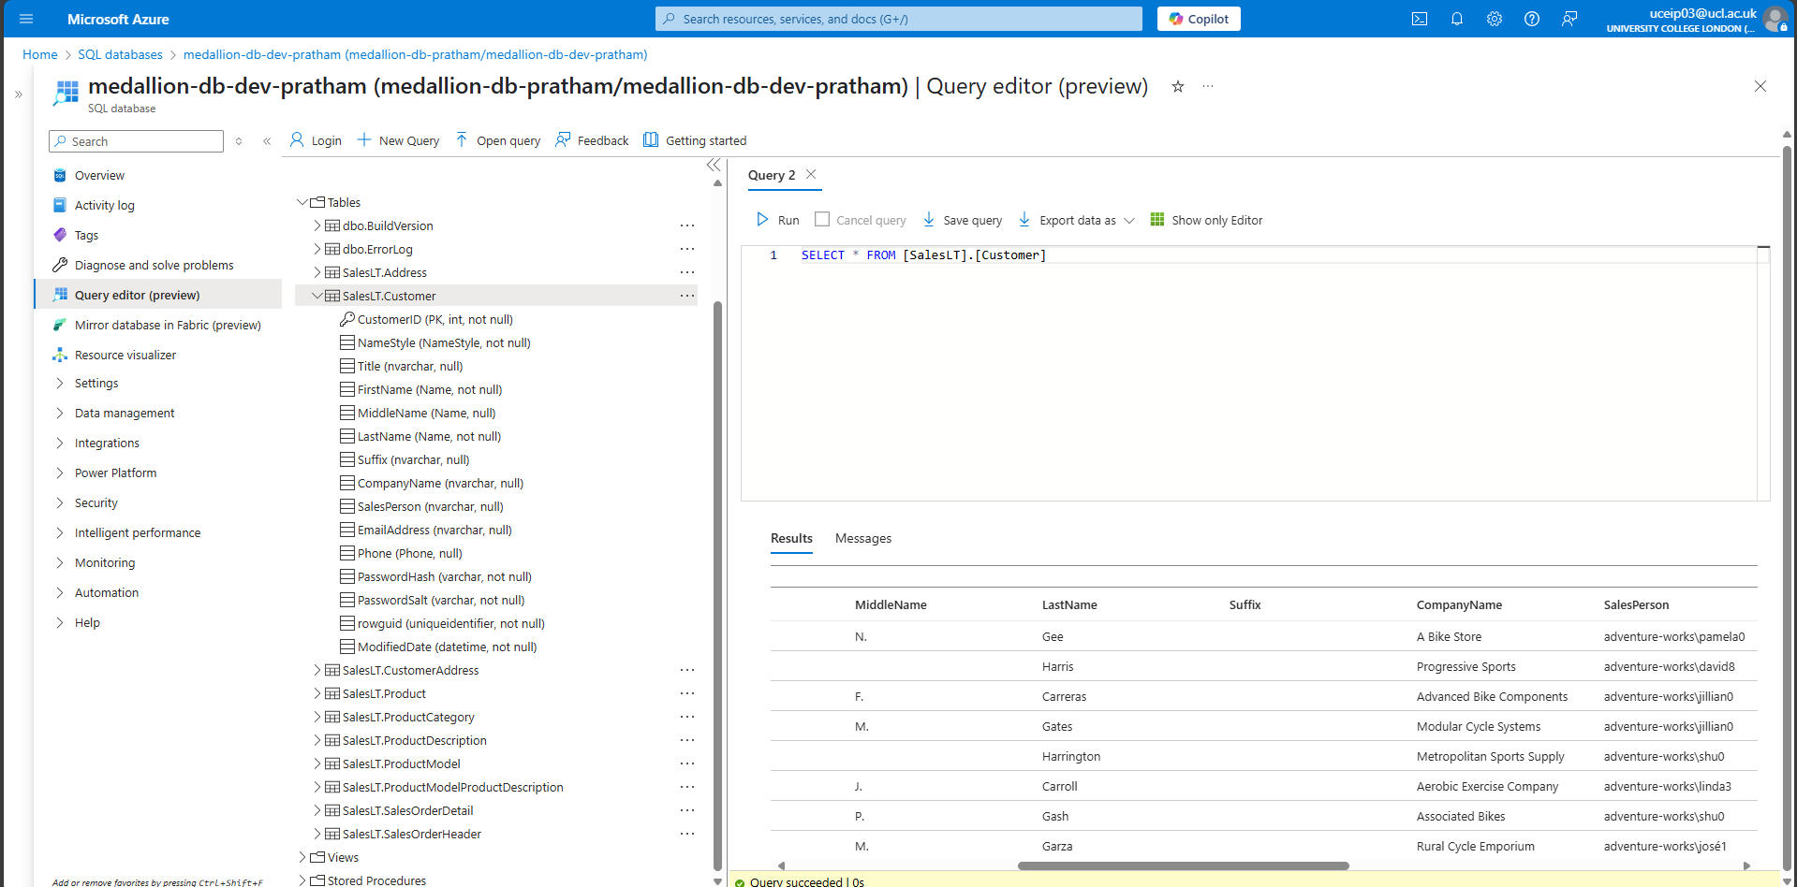Viewport: 1797px width, 887px height.
Task: Open Resource visualizer
Action: point(125,355)
